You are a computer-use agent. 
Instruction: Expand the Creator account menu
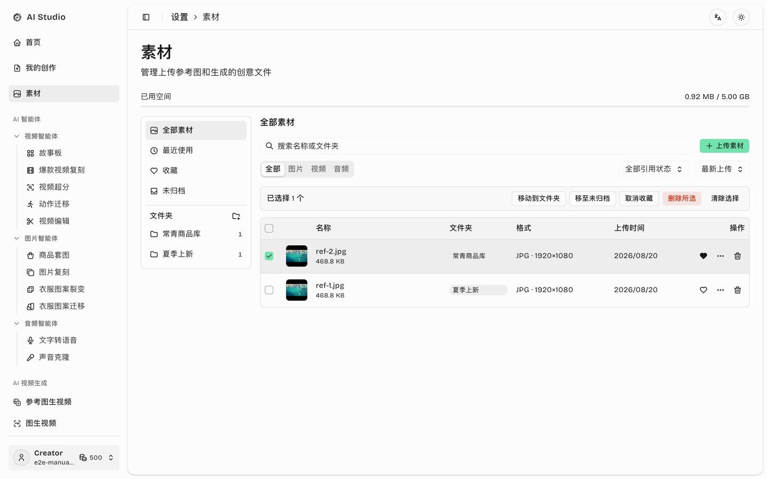point(64,458)
